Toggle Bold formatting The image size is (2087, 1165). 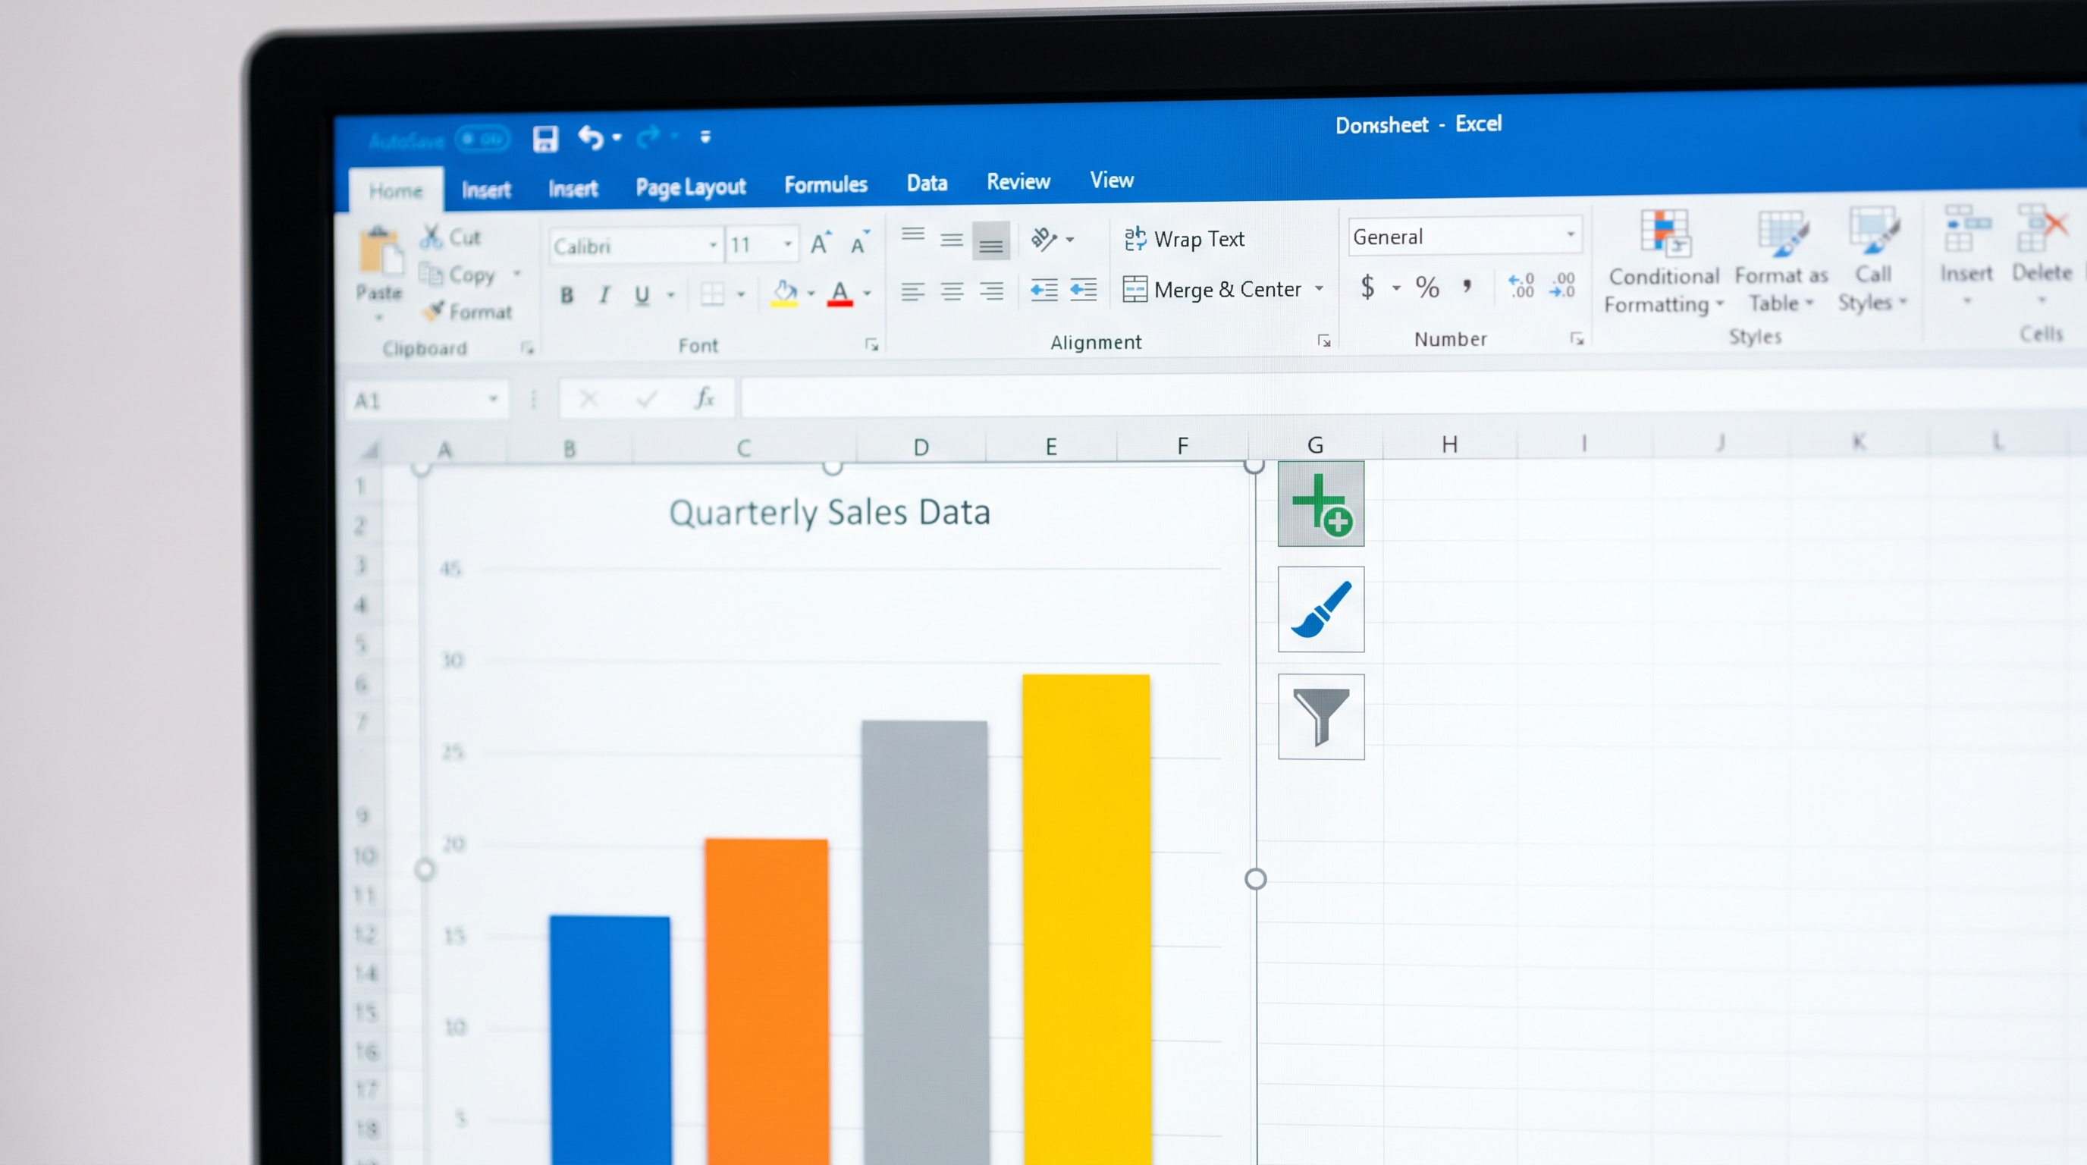pyautogui.click(x=567, y=296)
